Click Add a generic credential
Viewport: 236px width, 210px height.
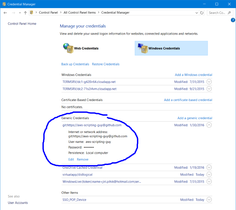pos(195,118)
